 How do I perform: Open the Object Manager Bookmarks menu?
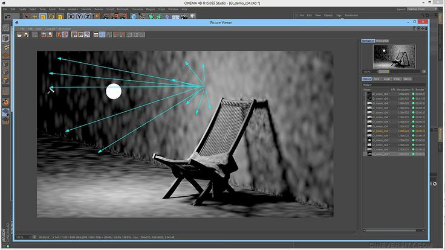[351, 15]
